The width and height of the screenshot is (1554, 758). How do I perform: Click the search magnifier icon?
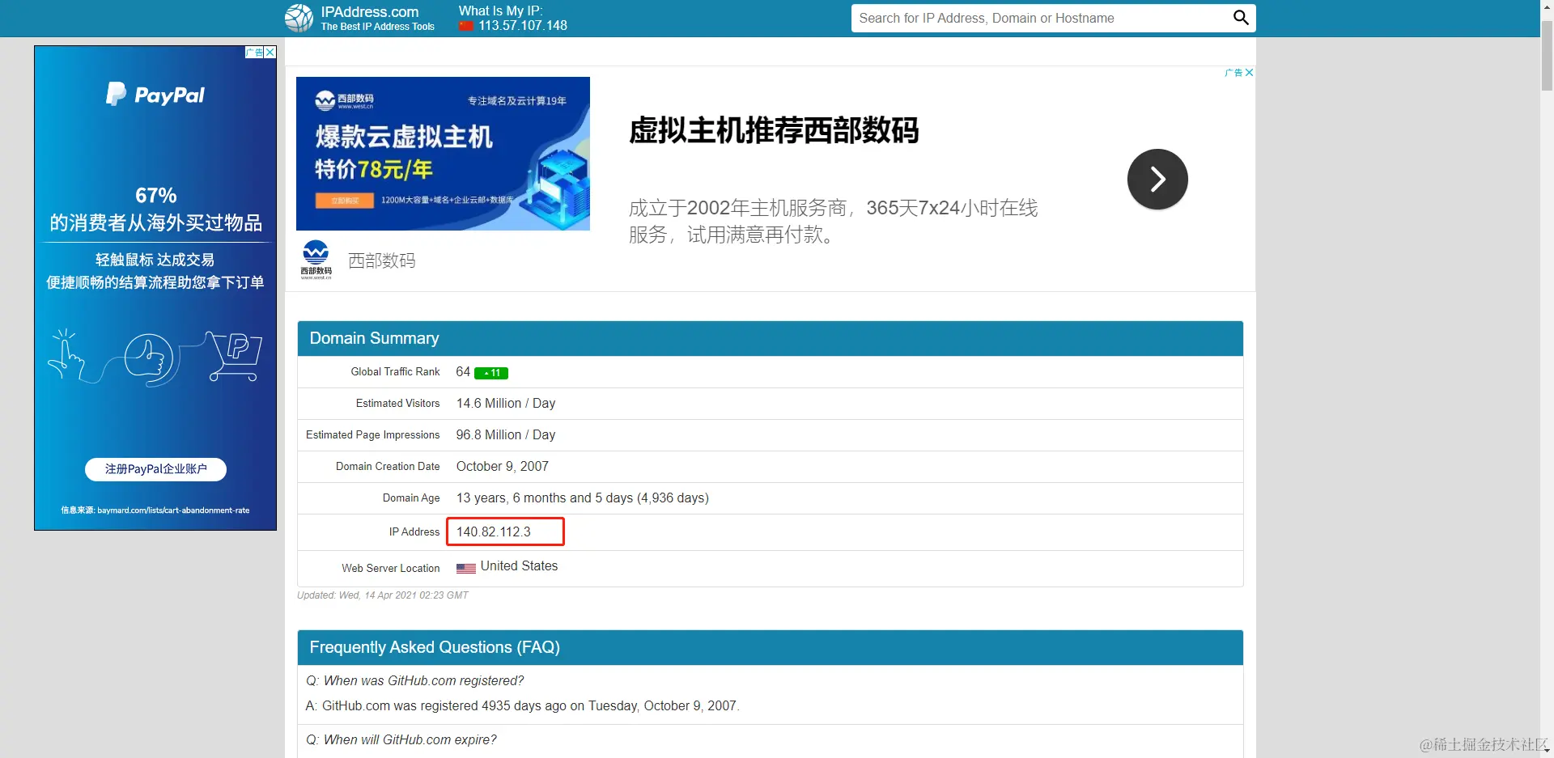point(1241,18)
